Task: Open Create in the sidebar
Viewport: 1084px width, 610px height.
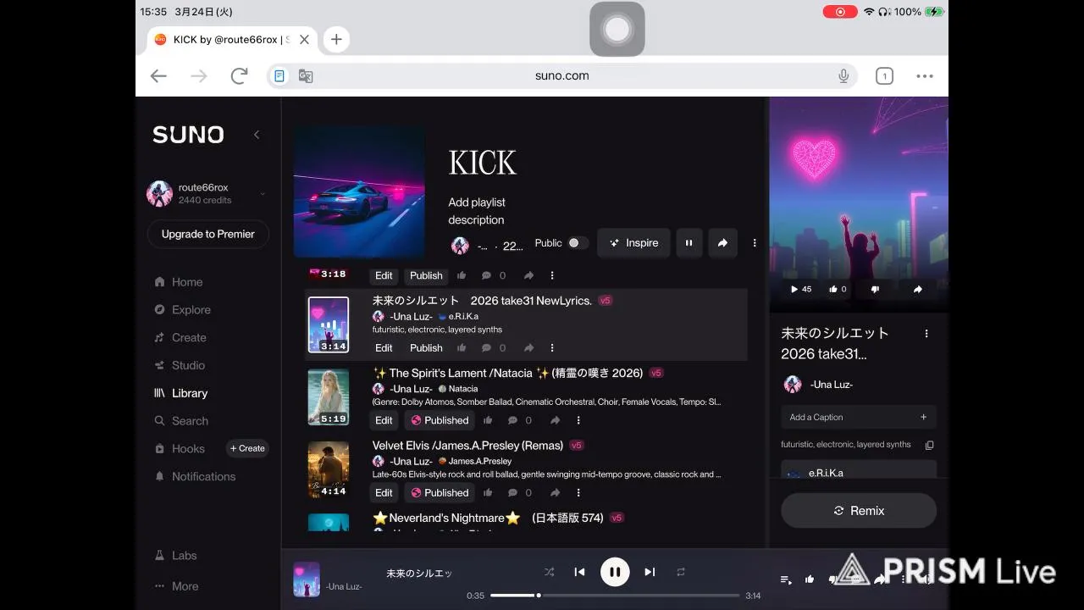Action: 180,337
